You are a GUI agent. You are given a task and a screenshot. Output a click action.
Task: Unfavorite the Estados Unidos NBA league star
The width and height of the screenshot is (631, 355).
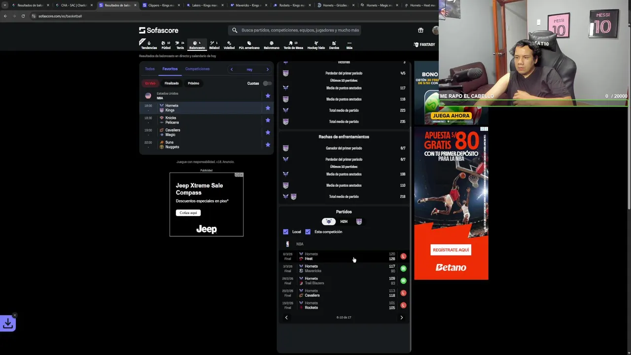coord(268,96)
